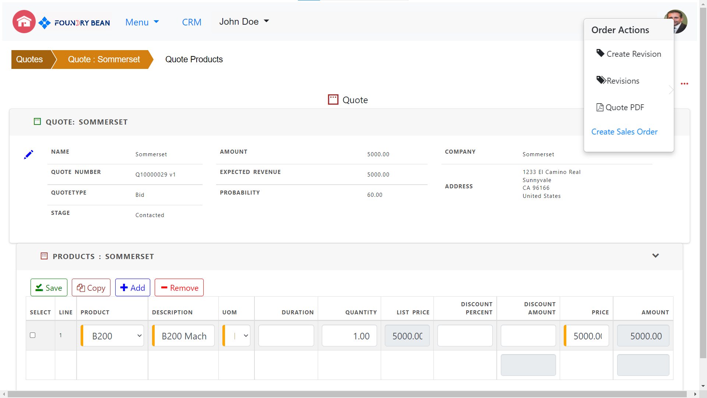Click the blue edit pencil icon
Image resolution: width=707 pixels, height=398 pixels.
tap(28, 155)
